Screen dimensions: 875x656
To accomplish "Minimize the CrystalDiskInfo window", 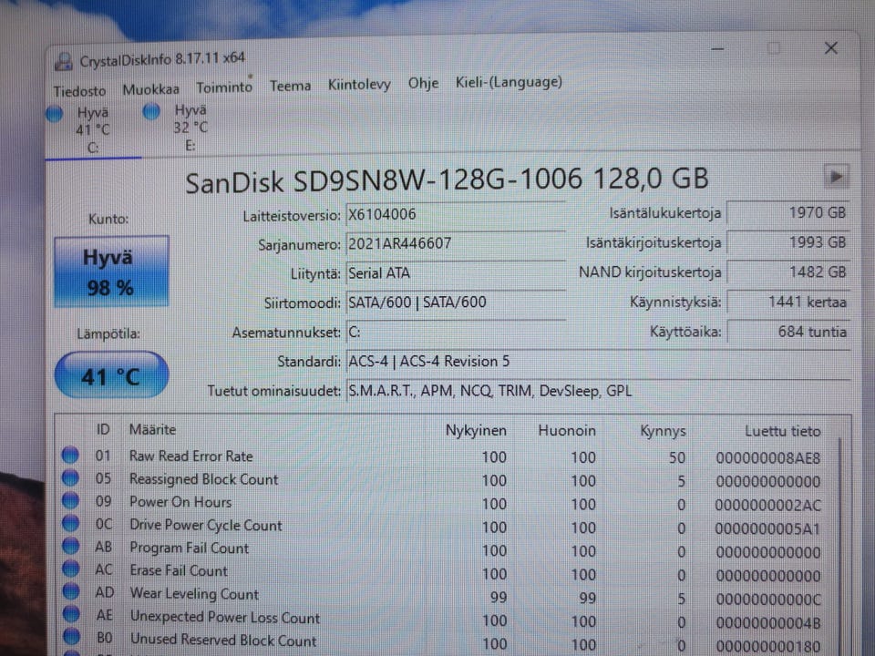I will (717, 49).
